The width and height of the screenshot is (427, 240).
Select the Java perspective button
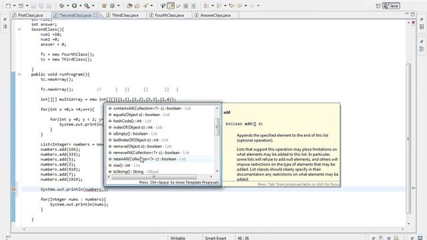pos(391,6)
